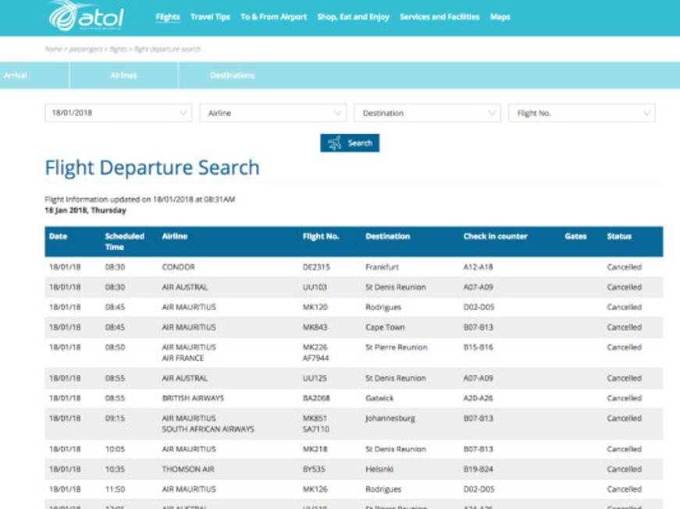
Task: Select flight number BY535
Action: (314, 469)
